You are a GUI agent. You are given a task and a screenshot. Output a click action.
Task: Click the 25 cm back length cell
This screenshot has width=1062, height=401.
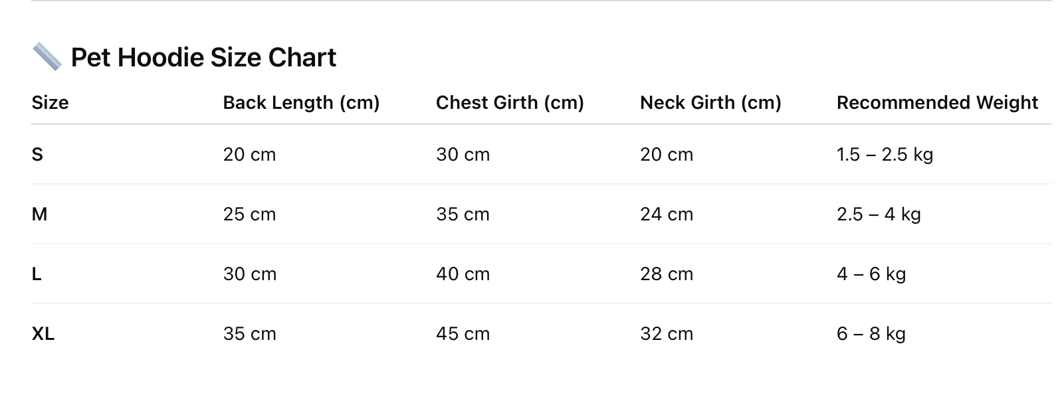coord(249,214)
